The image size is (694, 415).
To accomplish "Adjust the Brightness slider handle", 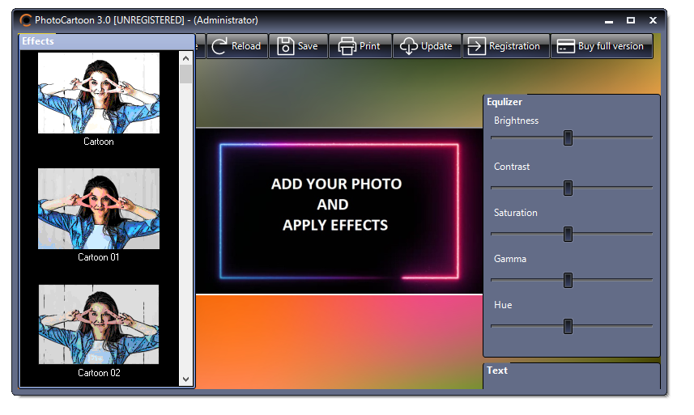I will [568, 138].
